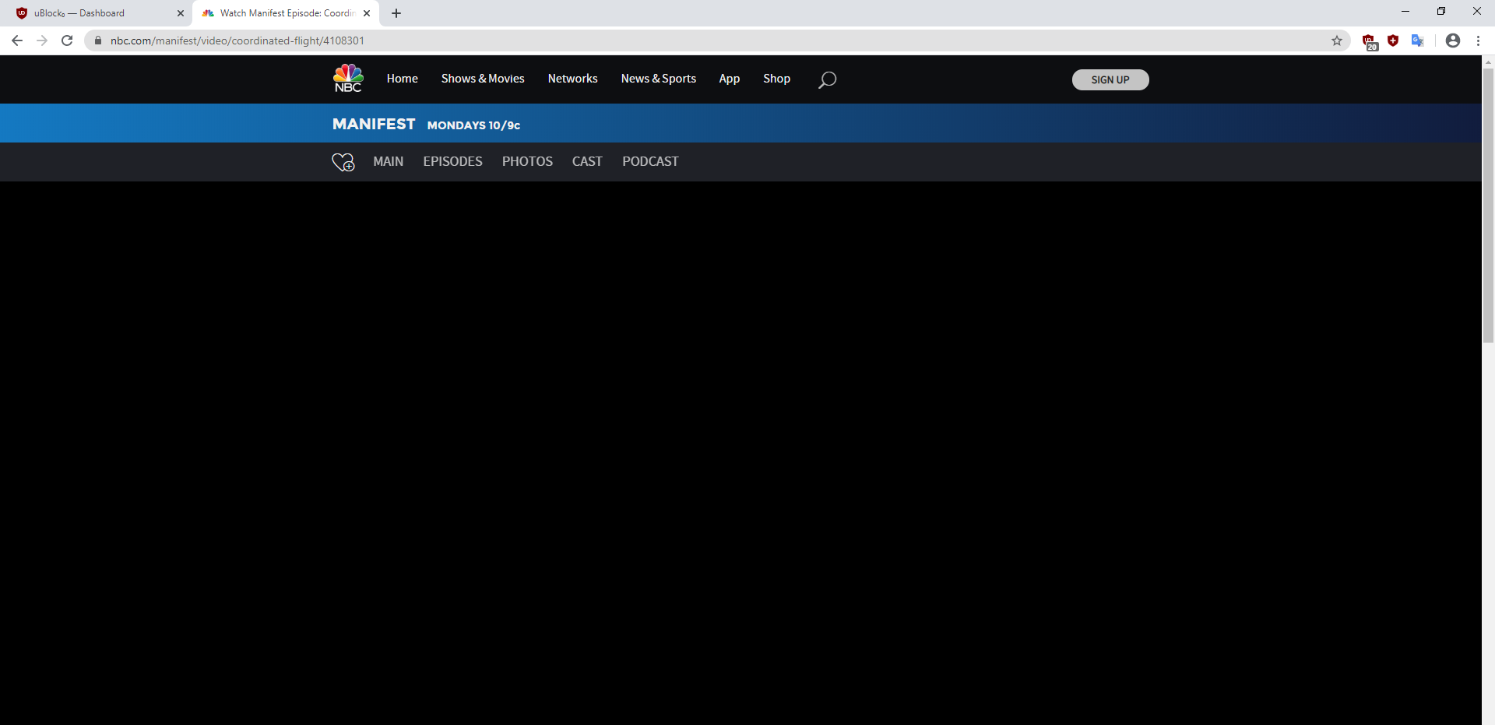Open the Chrome profile avatar icon
This screenshot has width=1495, height=725.
point(1453,40)
